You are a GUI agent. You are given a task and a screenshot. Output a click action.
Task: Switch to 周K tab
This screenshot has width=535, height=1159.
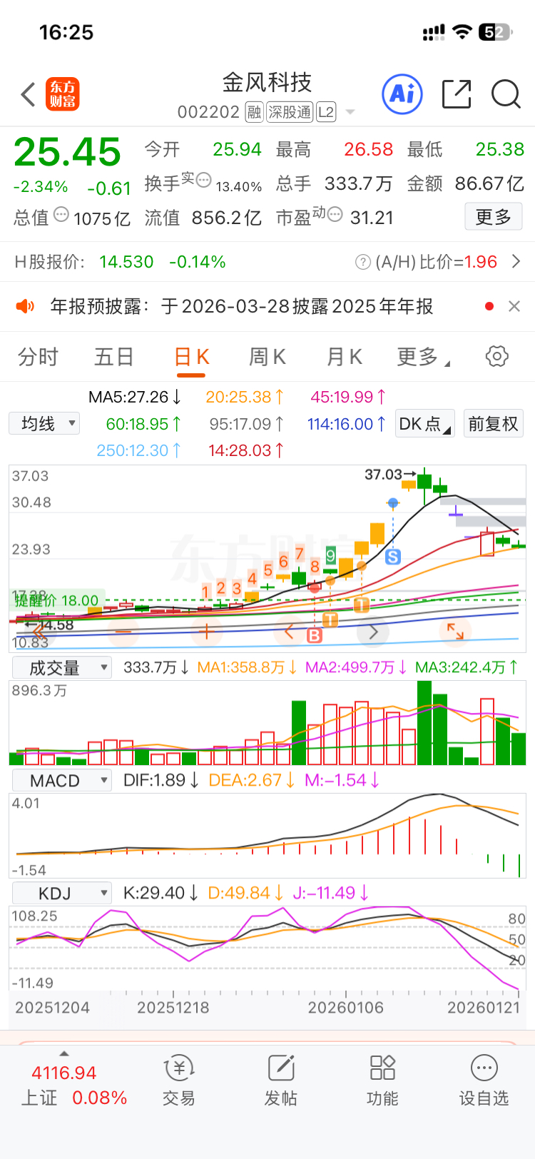tap(267, 356)
